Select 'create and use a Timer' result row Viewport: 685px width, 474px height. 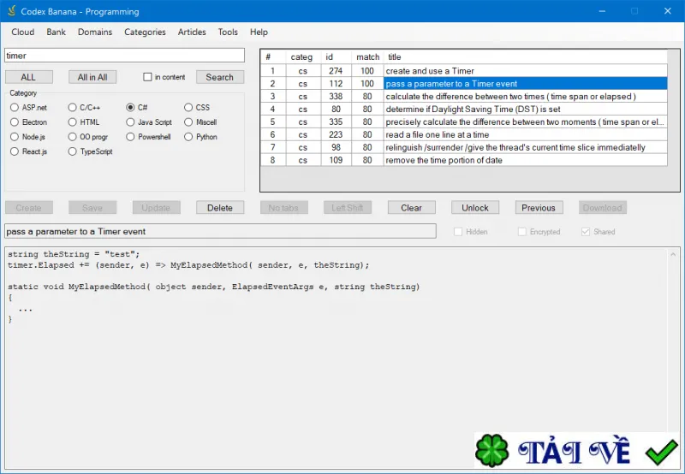point(464,71)
